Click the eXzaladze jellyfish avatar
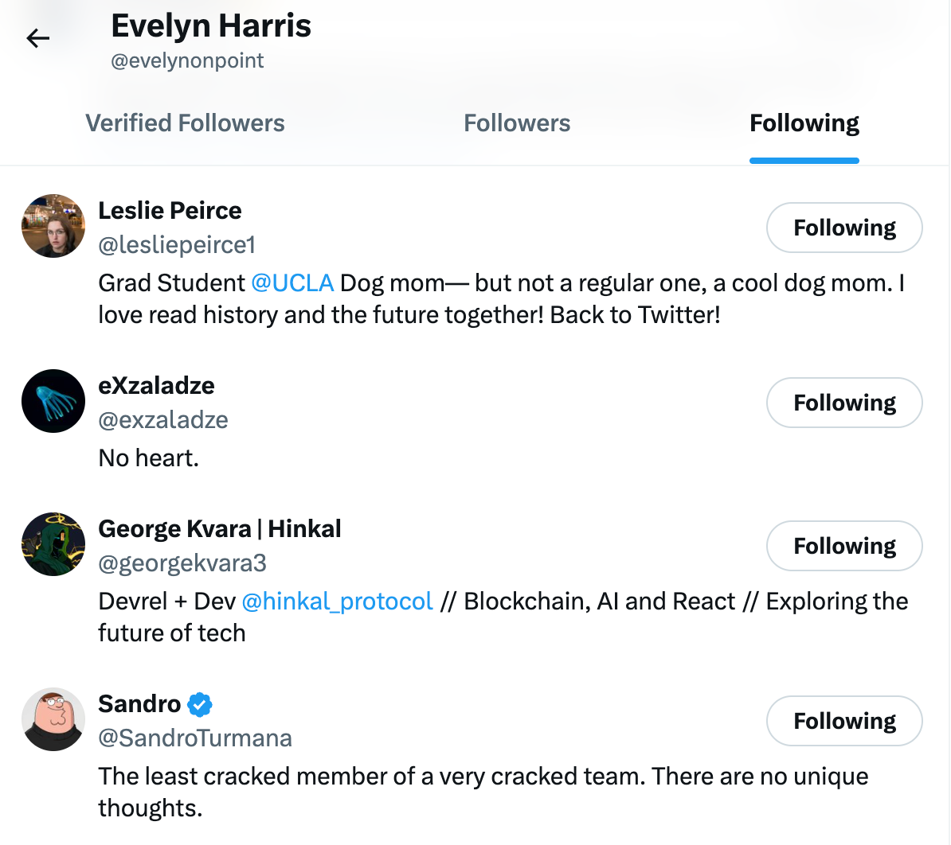This screenshot has width=951, height=845. (x=53, y=401)
